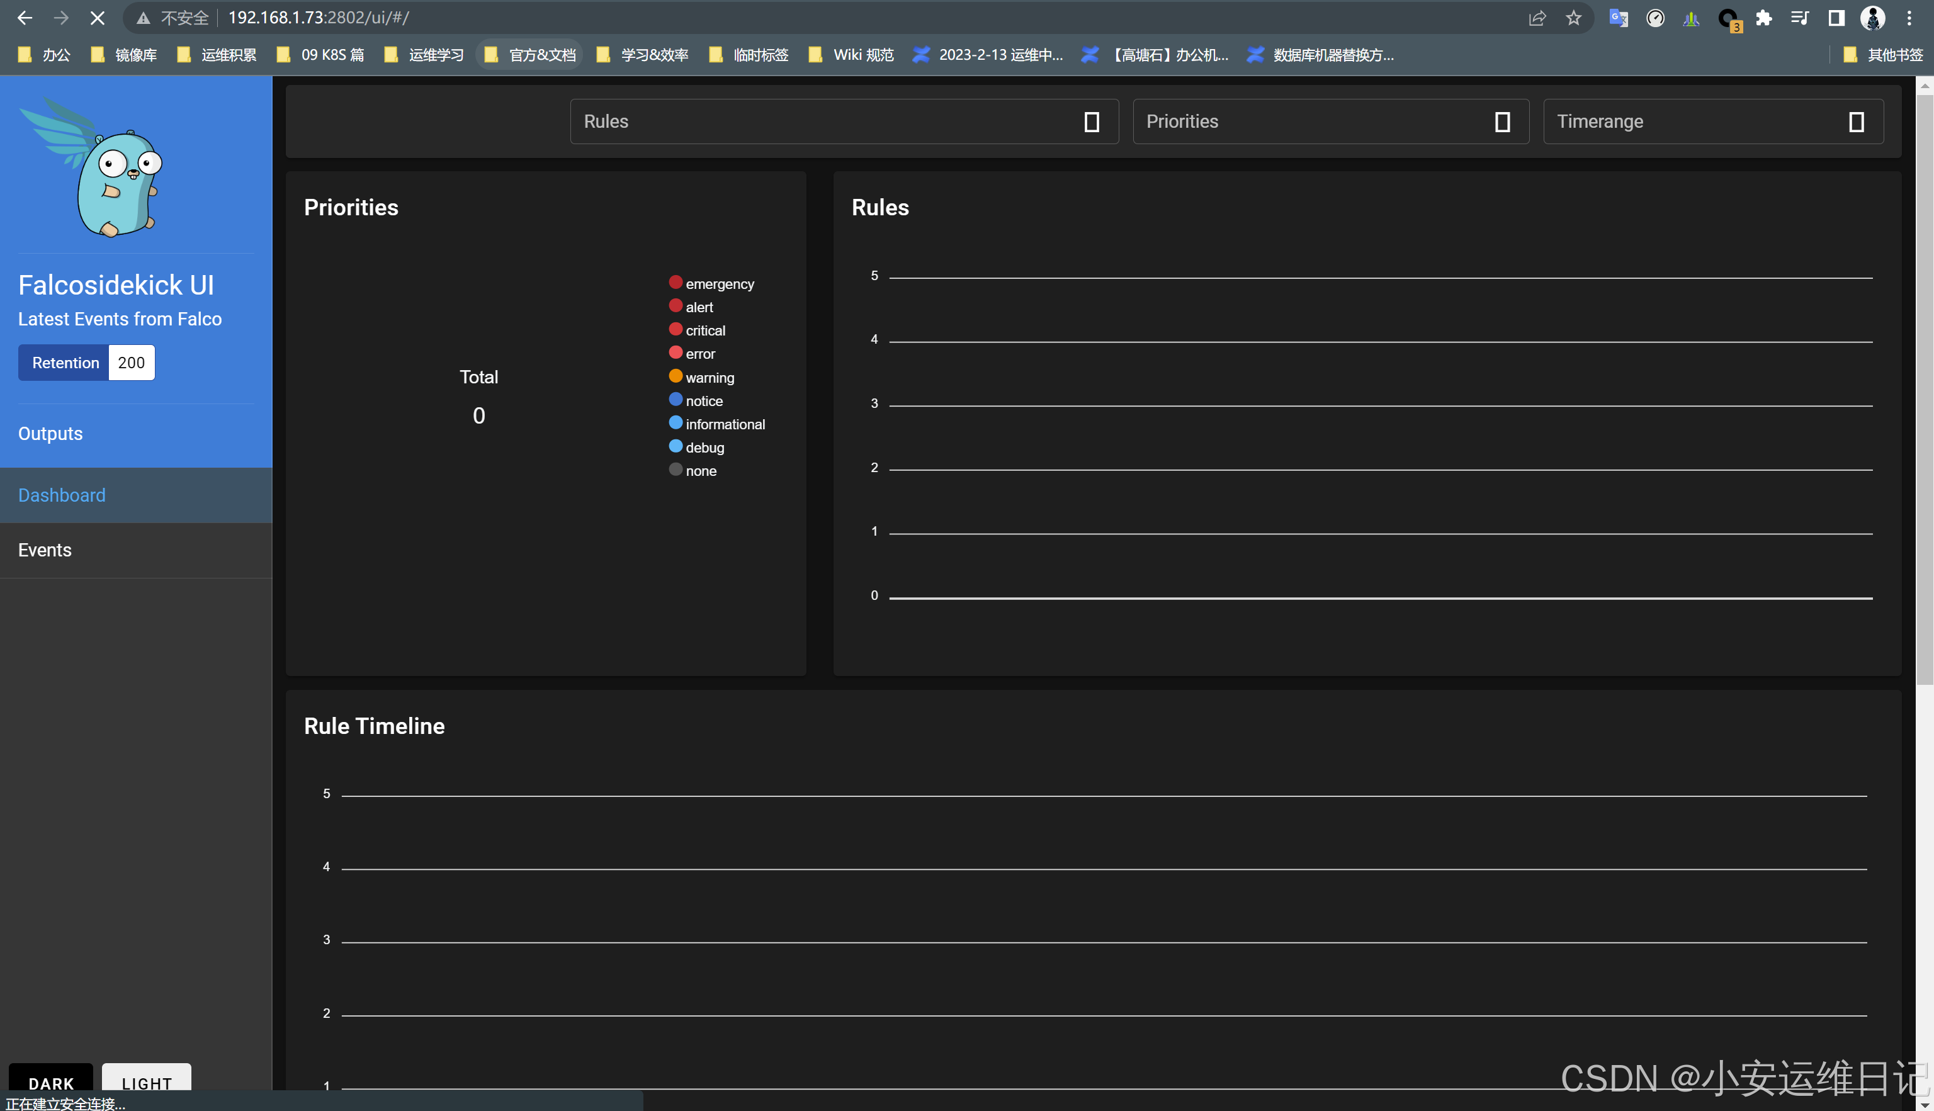
Task: Click the Retention label
Action: [65, 363]
